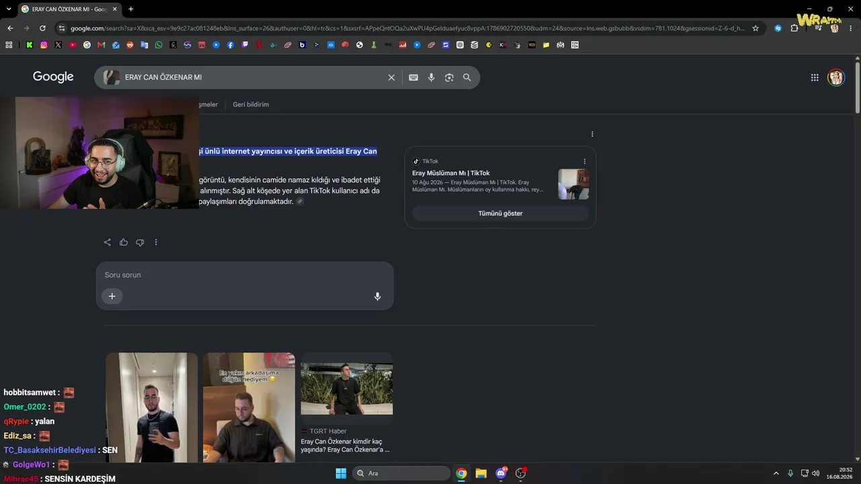The width and height of the screenshot is (861, 484).
Task: Click the taskbar Ara search box
Action: 402,473
